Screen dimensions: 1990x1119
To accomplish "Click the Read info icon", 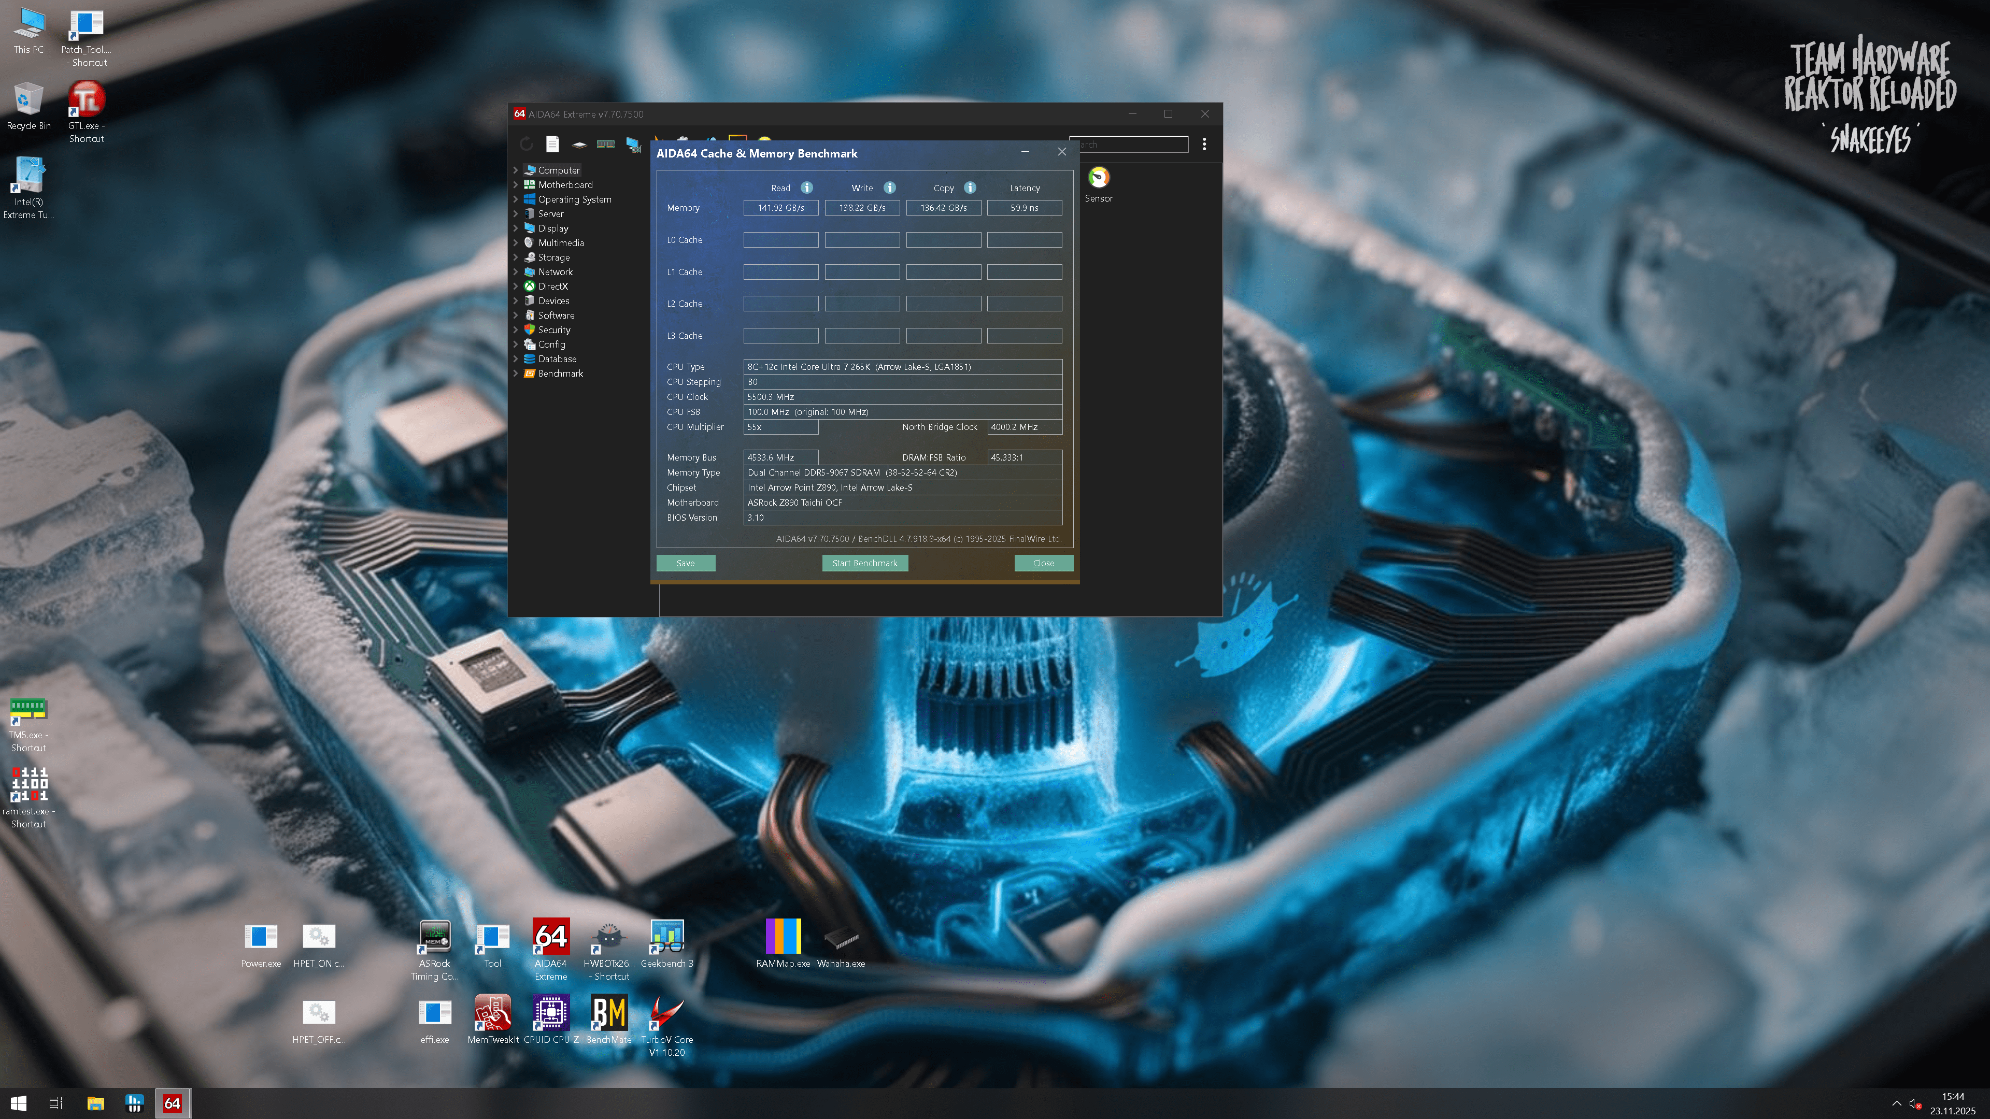I will coord(806,188).
